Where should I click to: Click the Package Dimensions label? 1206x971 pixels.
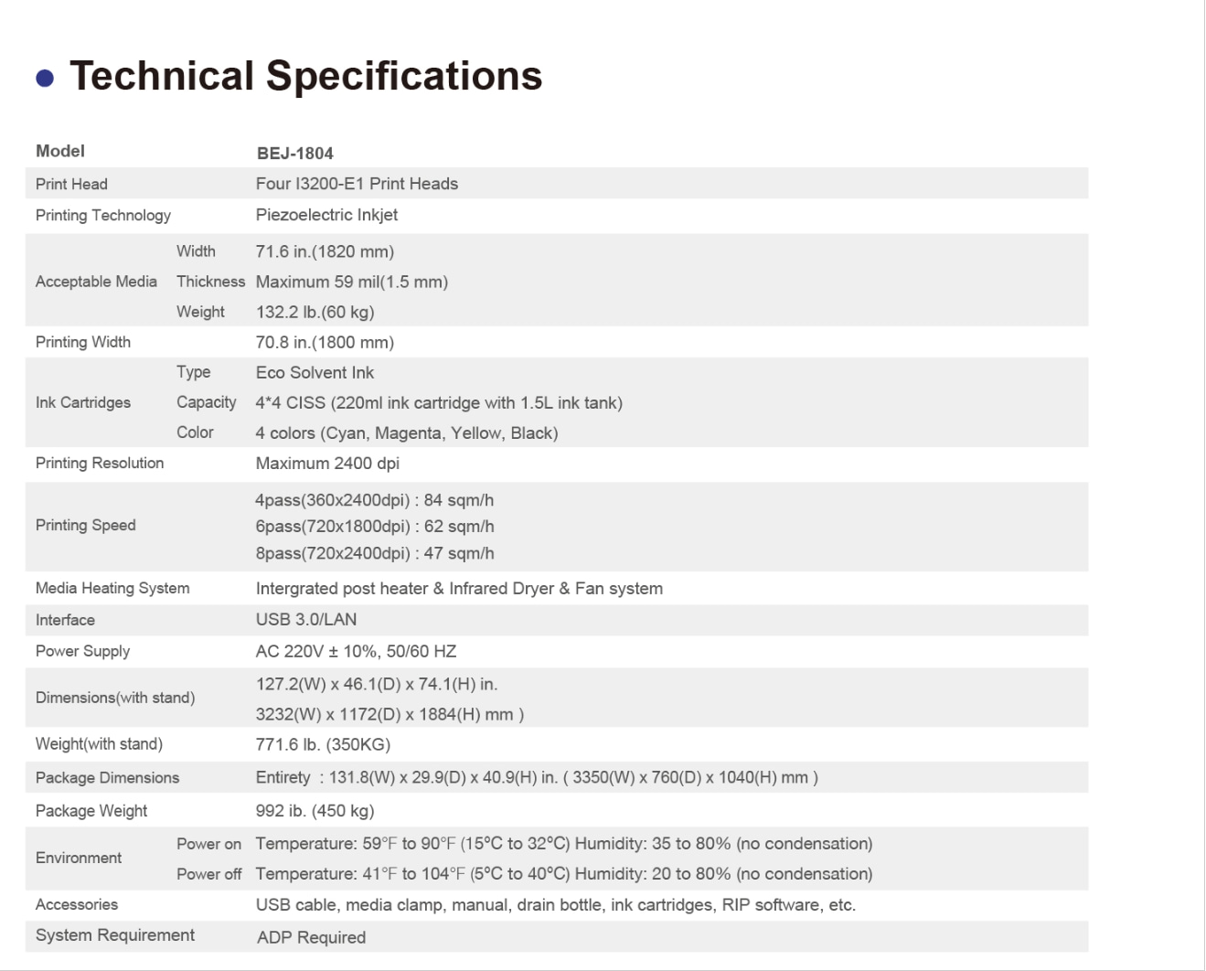[x=107, y=777]
